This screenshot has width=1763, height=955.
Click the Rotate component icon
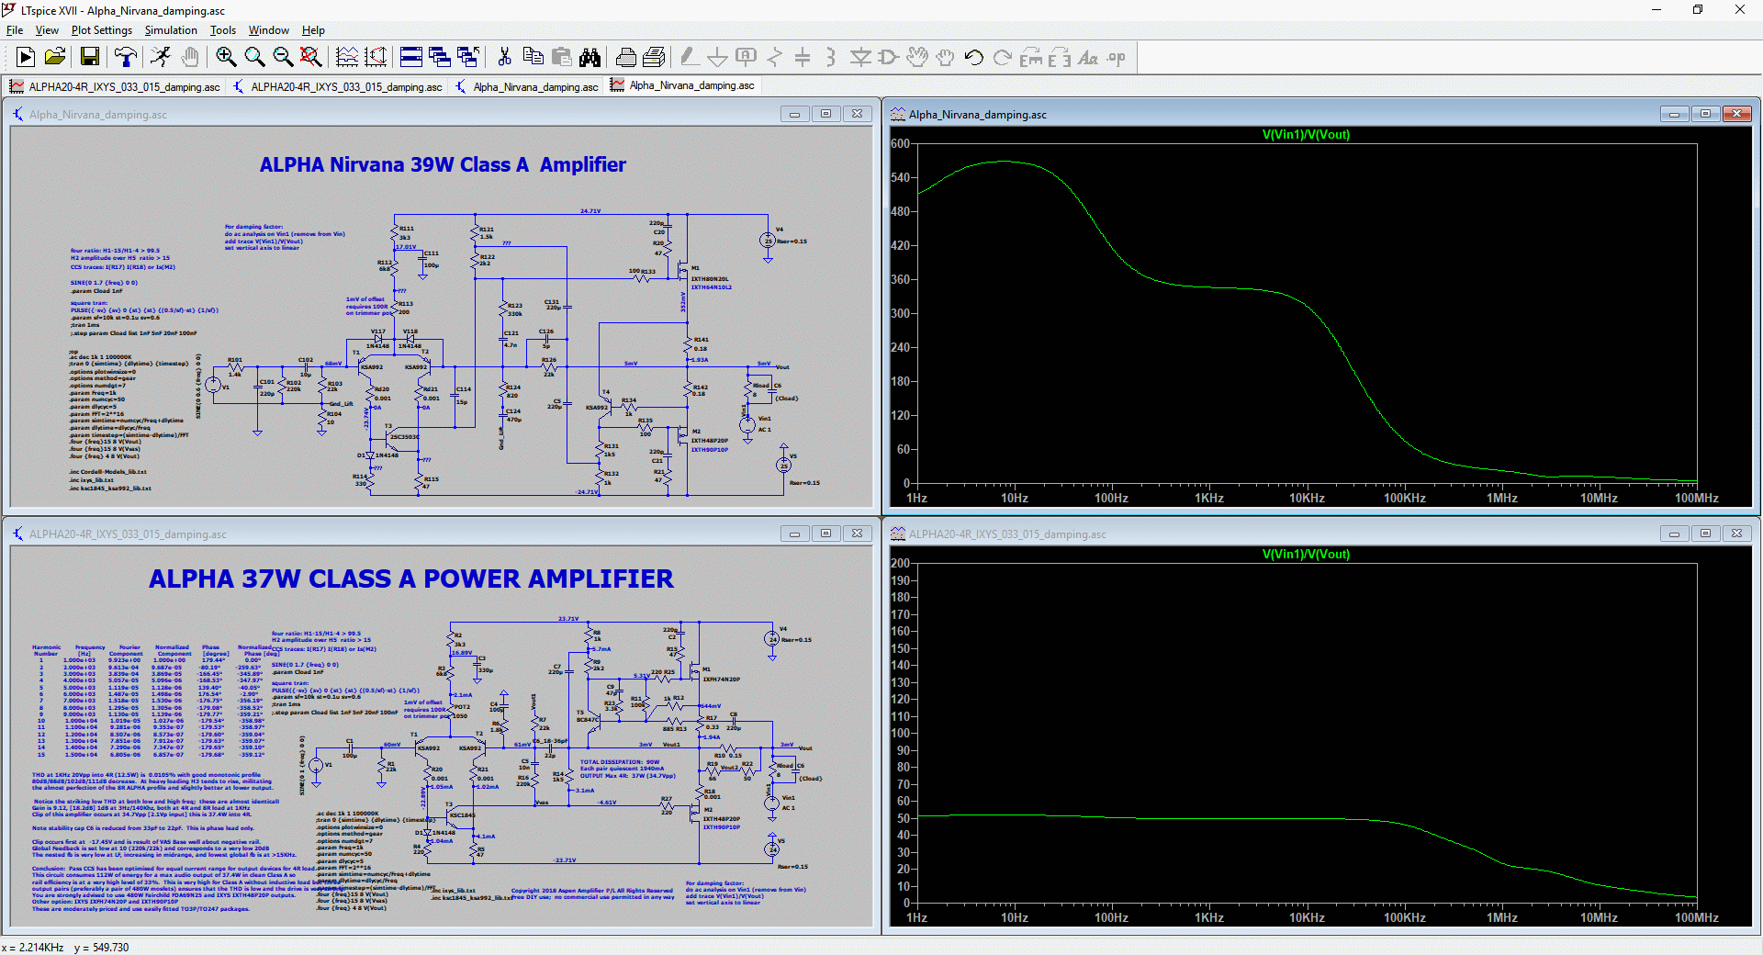pyautogui.click(x=1030, y=57)
